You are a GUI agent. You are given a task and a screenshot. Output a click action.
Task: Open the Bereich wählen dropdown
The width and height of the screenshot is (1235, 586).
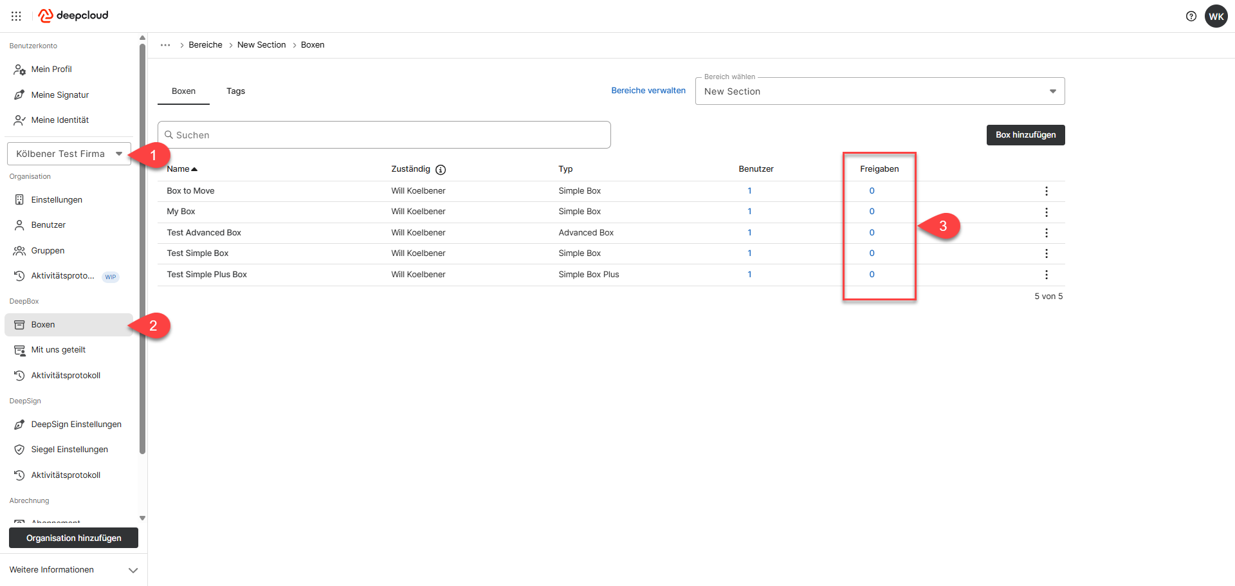[879, 91]
